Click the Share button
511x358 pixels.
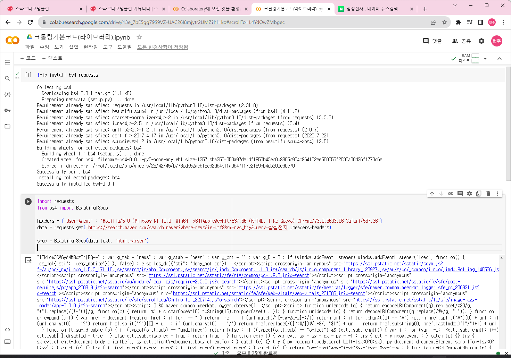point(461,41)
